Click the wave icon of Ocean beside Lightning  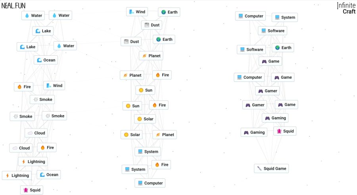(42, 175)
